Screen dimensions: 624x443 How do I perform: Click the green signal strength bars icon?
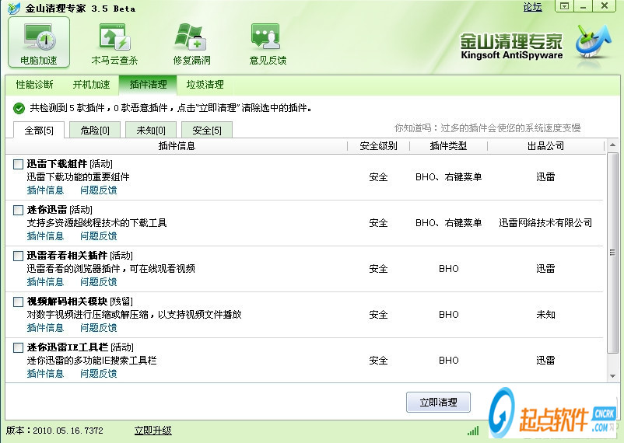pyautogui.click(x=473, y=431)
